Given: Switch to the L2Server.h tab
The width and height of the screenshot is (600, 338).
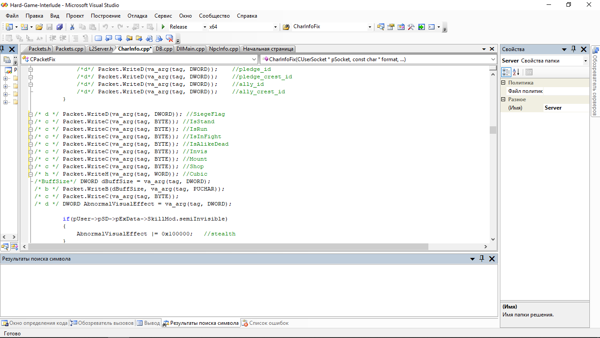Looking at the screenshot, I should (101, 49).
